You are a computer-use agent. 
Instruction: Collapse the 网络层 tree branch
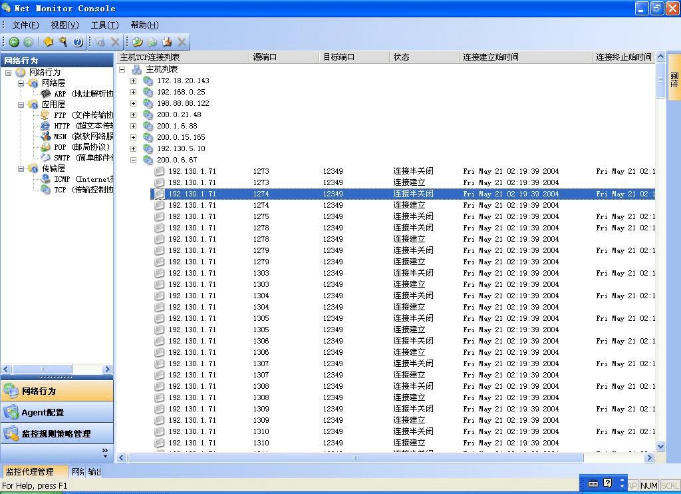(x=21, y=83)
